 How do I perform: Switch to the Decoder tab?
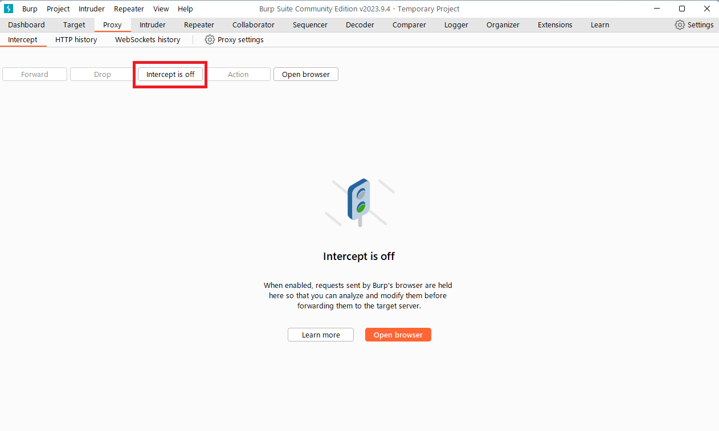(x=360, y=25)
